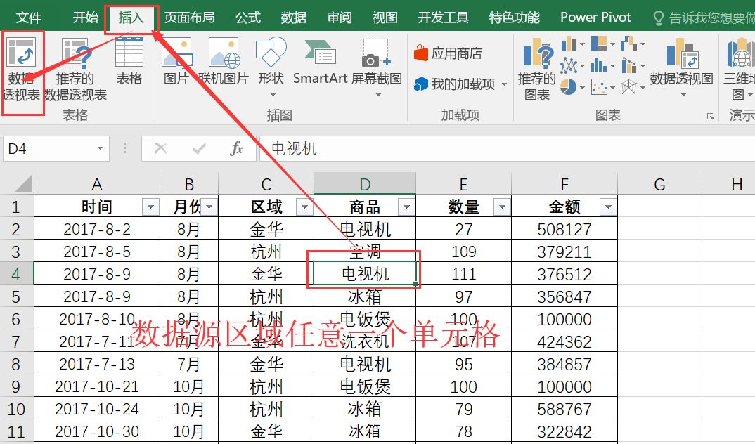Expand the pie chart dropdown arrow
Screen dimensions: 755x444
tap(582, 88)
